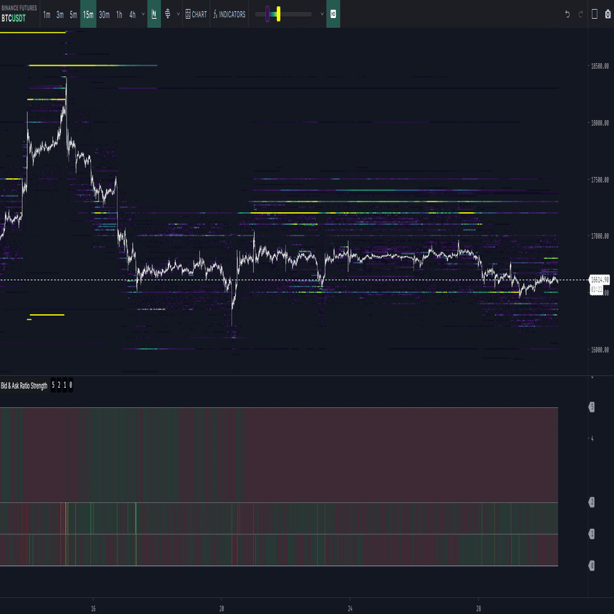Viewport: 614px width, 614px height.
Task: Expand the gradient color scale dropdown
Action: point(321,14)
